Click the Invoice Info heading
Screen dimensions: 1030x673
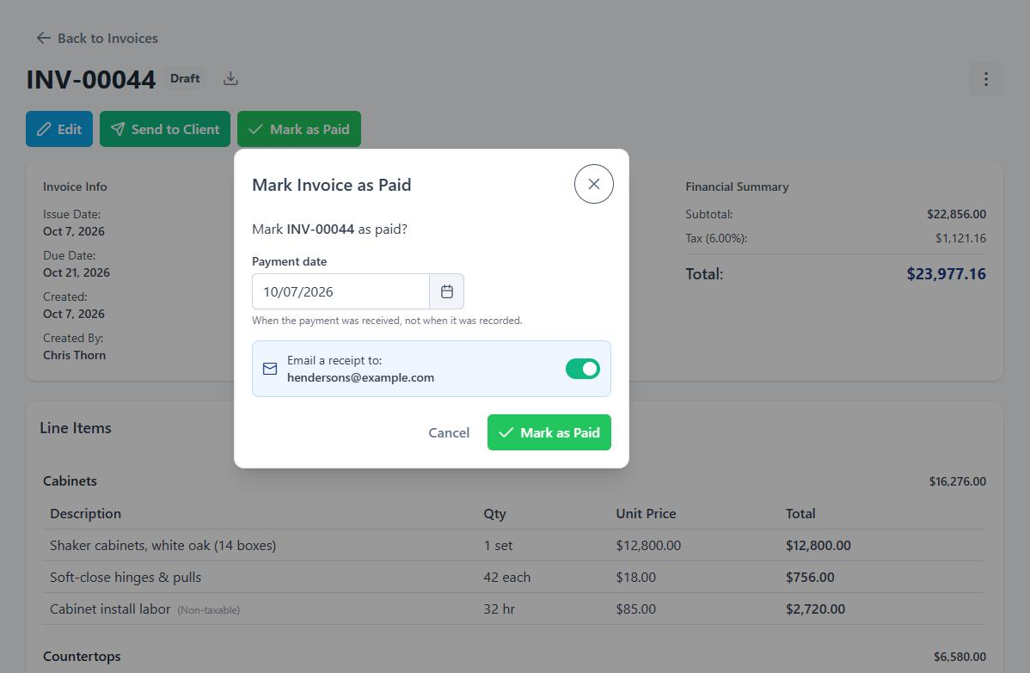[x=75, y=187]
